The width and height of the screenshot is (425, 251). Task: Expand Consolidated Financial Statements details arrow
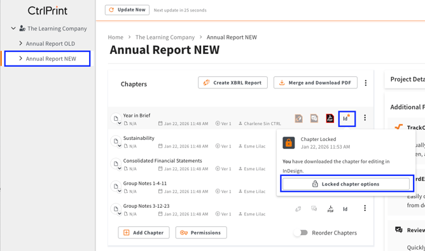tap(119, 168)
